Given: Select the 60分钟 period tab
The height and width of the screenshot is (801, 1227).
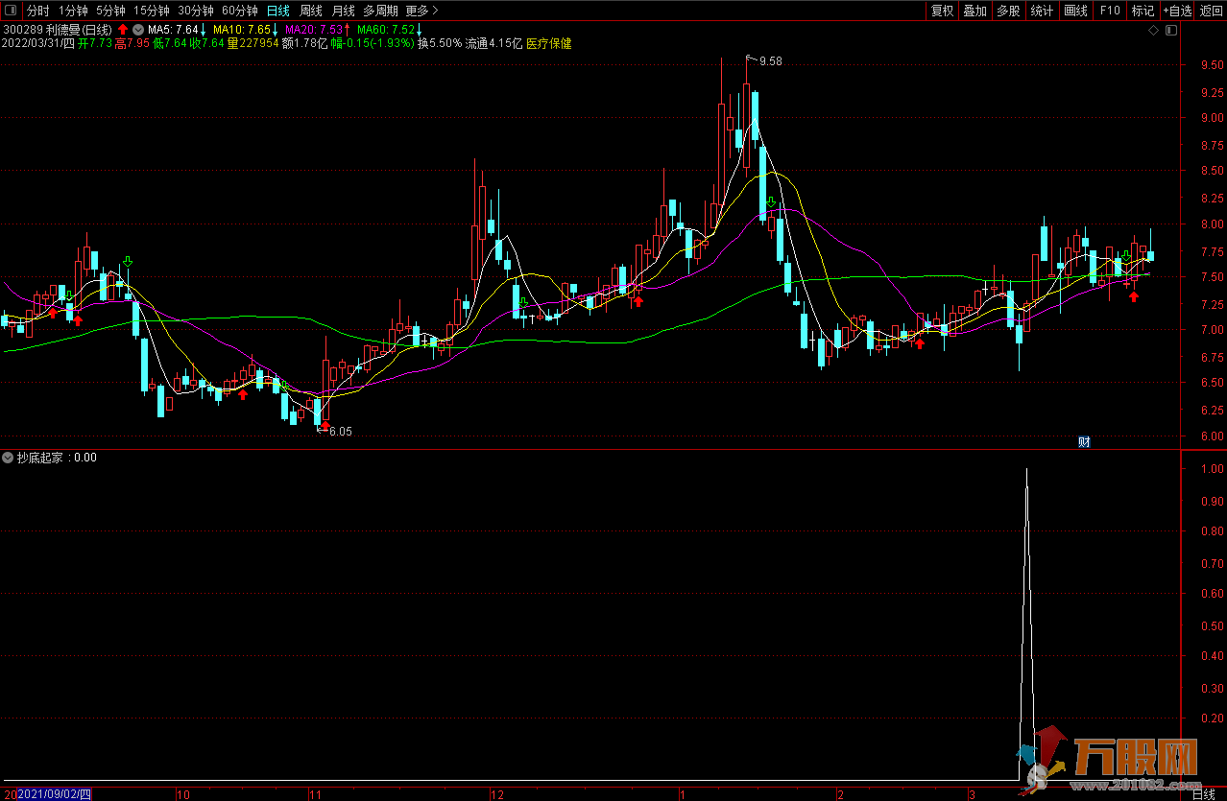Looking at the screenshot, I should 240,11.
